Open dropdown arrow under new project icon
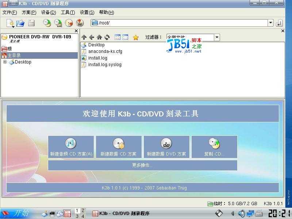 [x=13, y=27]
